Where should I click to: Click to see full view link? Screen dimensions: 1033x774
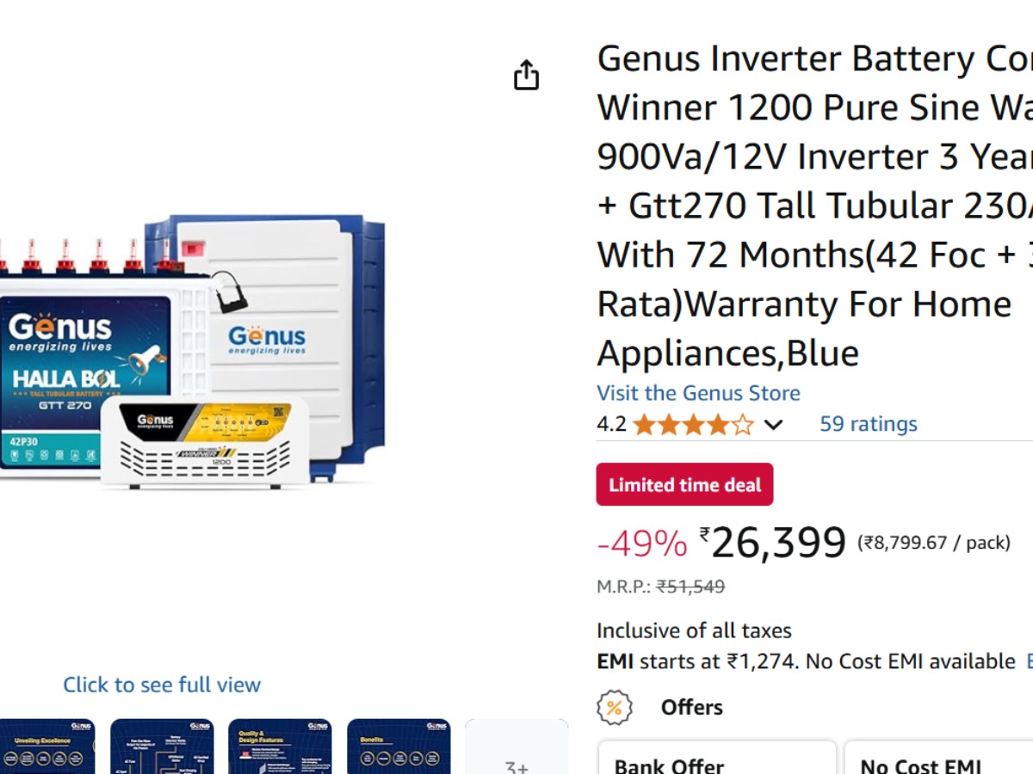[162, 685]
